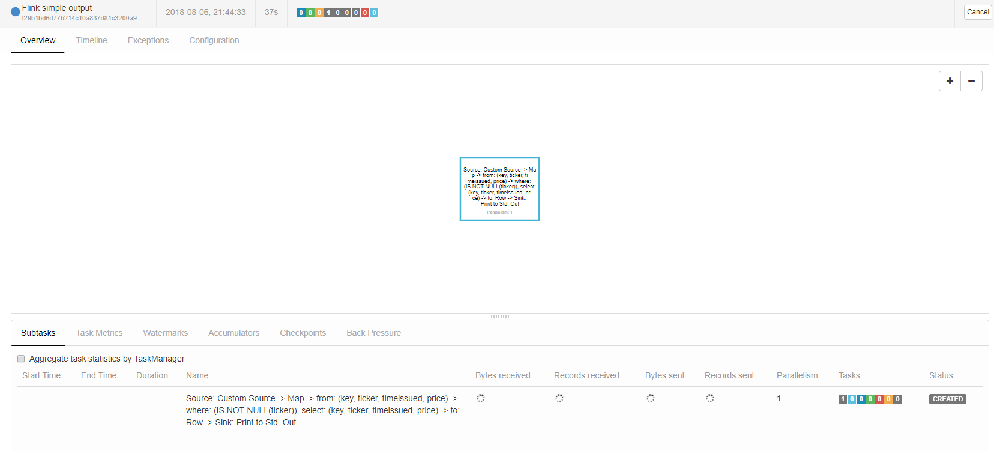994x451 pixels.
Task: Click the Records sent loading spinner
Action: (x=710, y=398)
